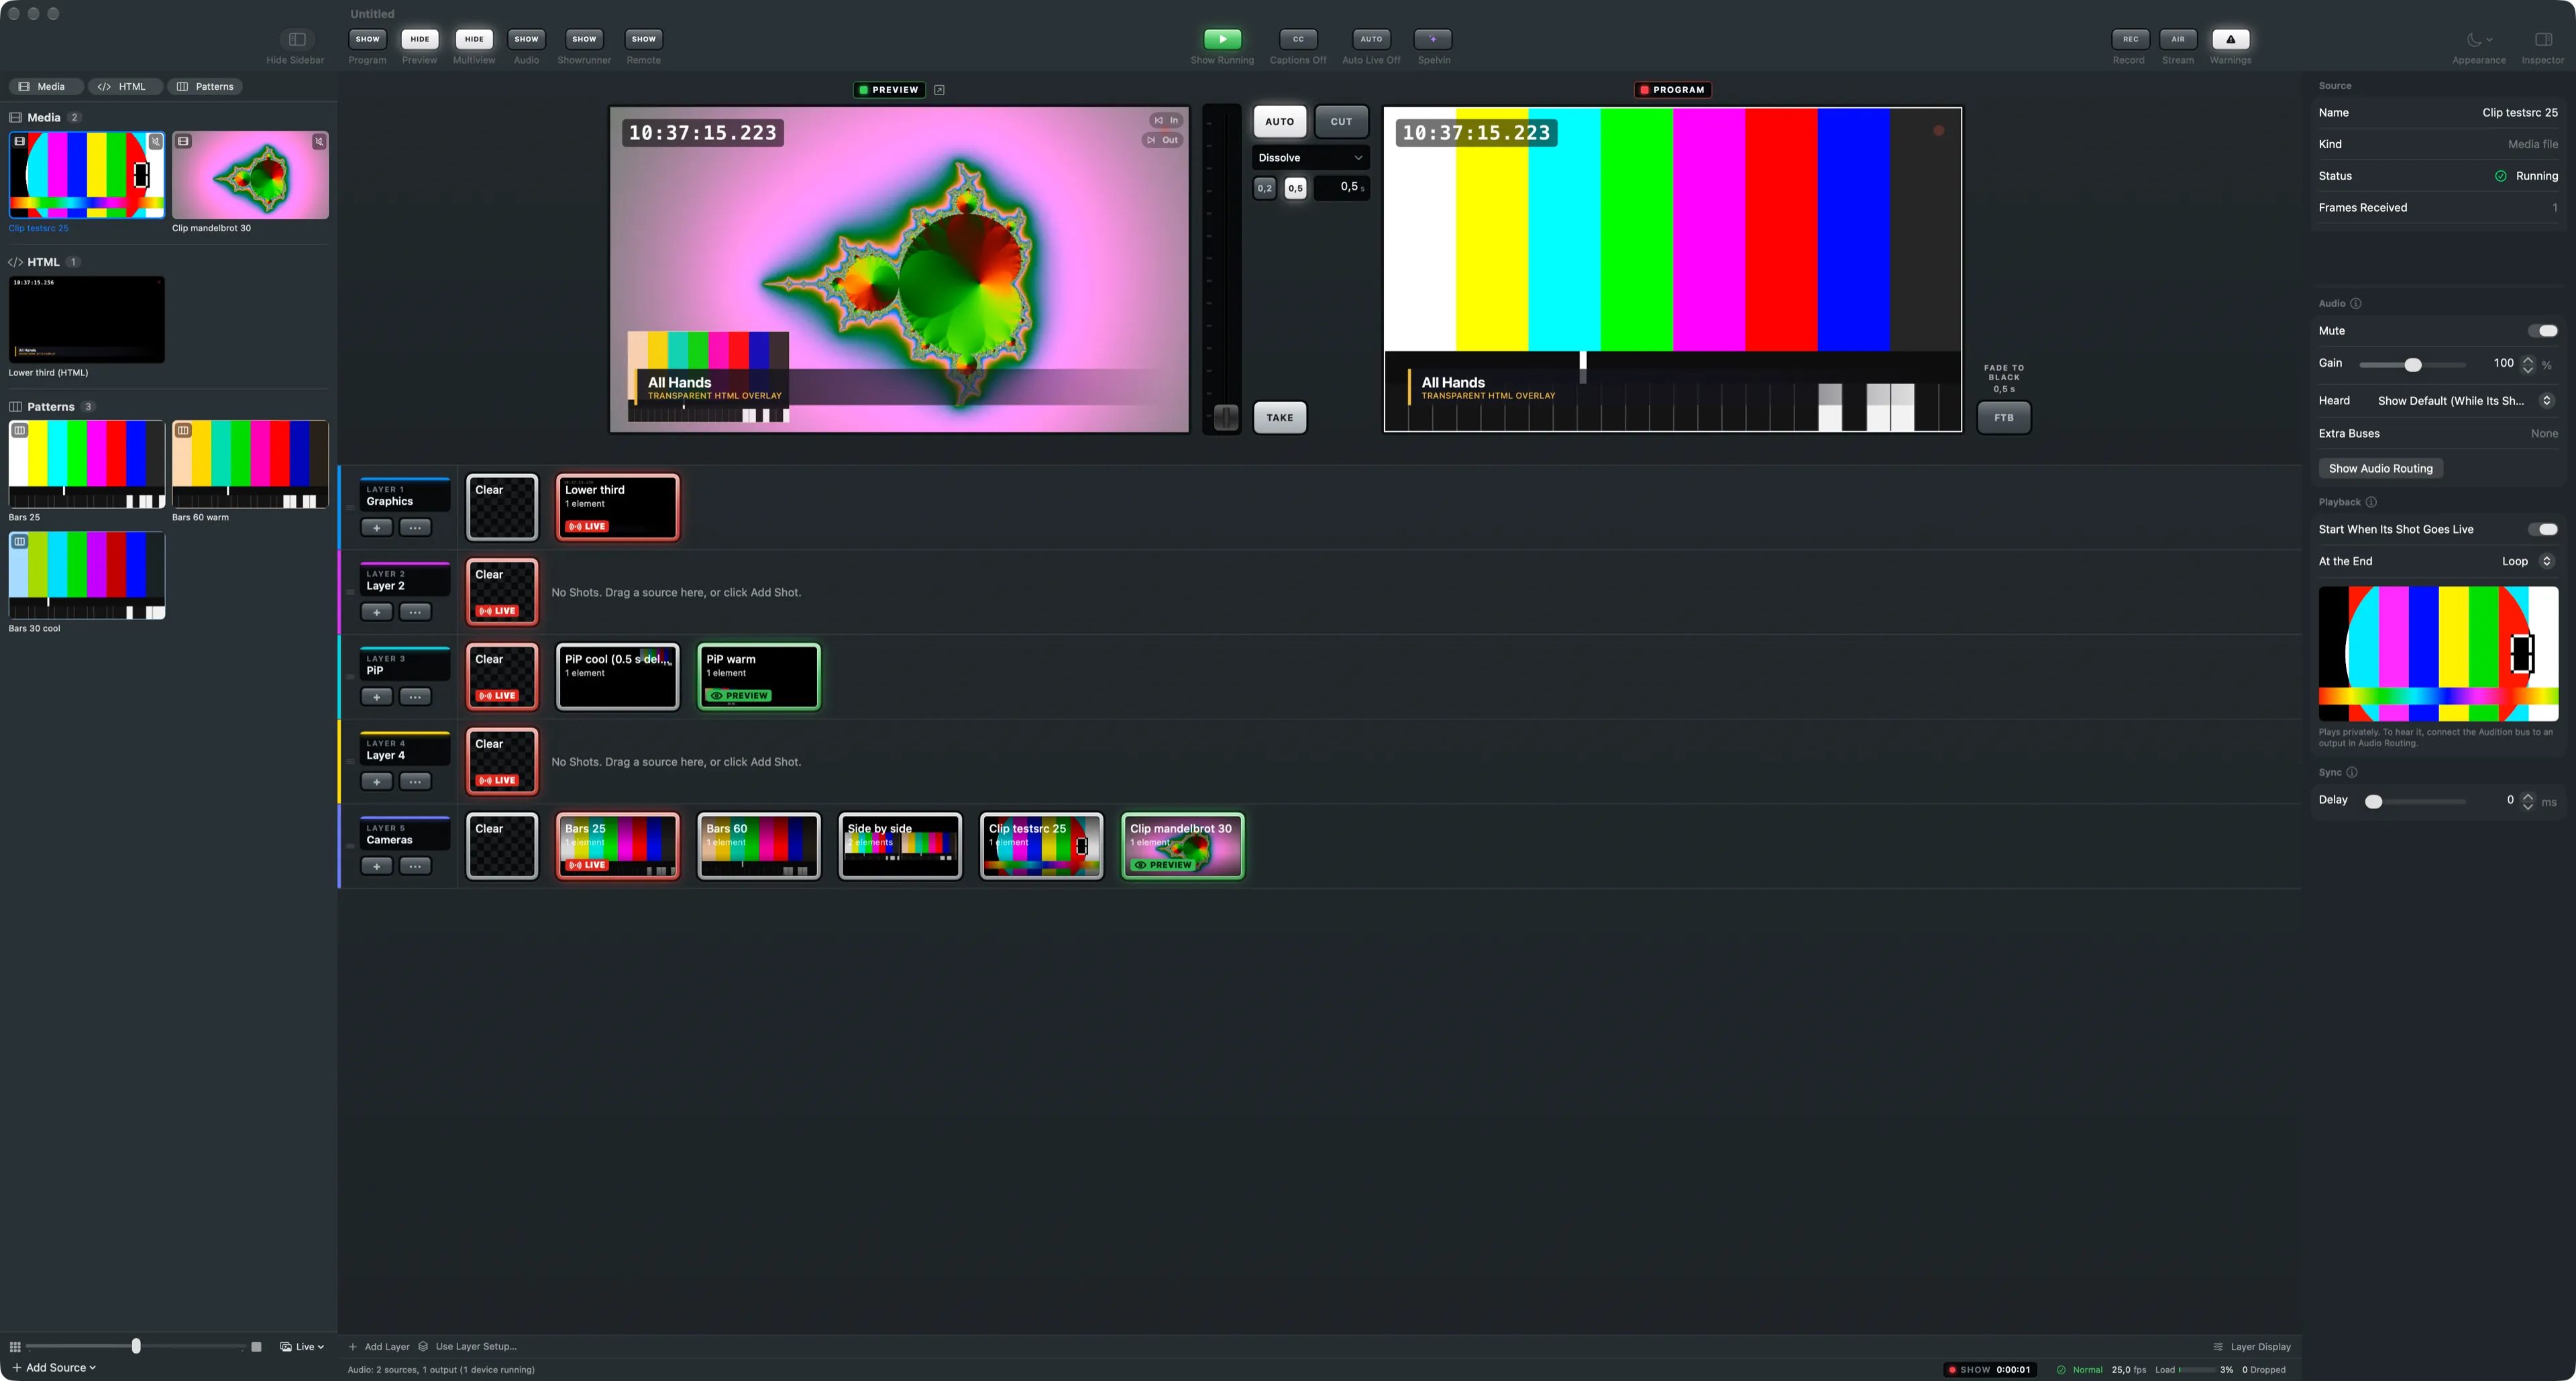Click the grid view icon below the sidebar
Image resolution: width=2576 pixels, height=1381 pixels.
[x=15, y=1346]
